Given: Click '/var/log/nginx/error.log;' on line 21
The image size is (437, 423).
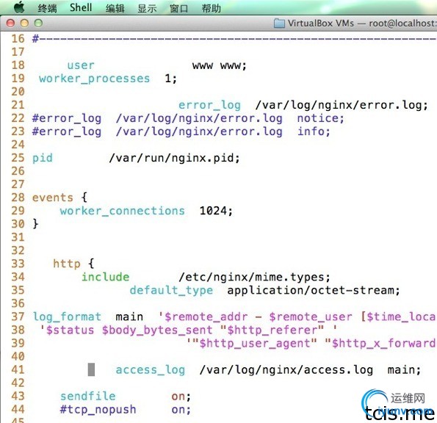Looking at the screenshot, I should click(x=342, y=105).
